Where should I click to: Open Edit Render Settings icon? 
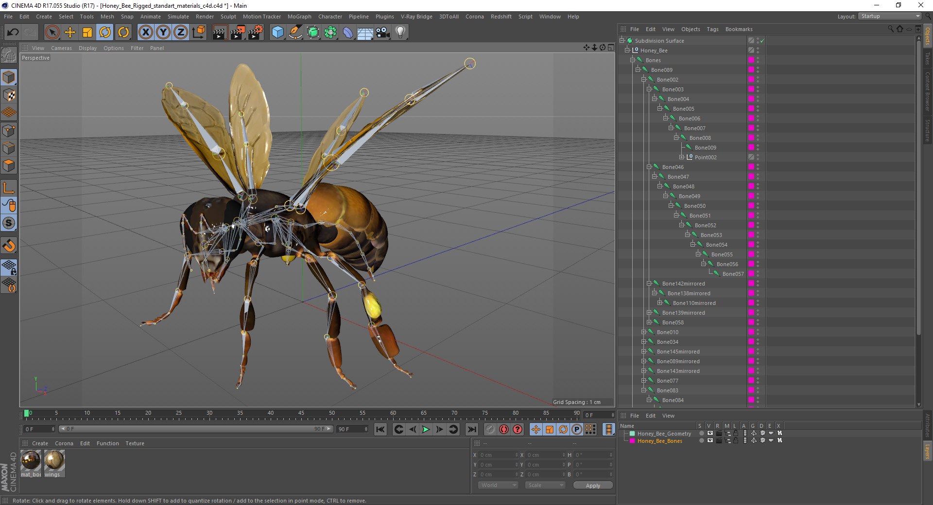(255, 33)
